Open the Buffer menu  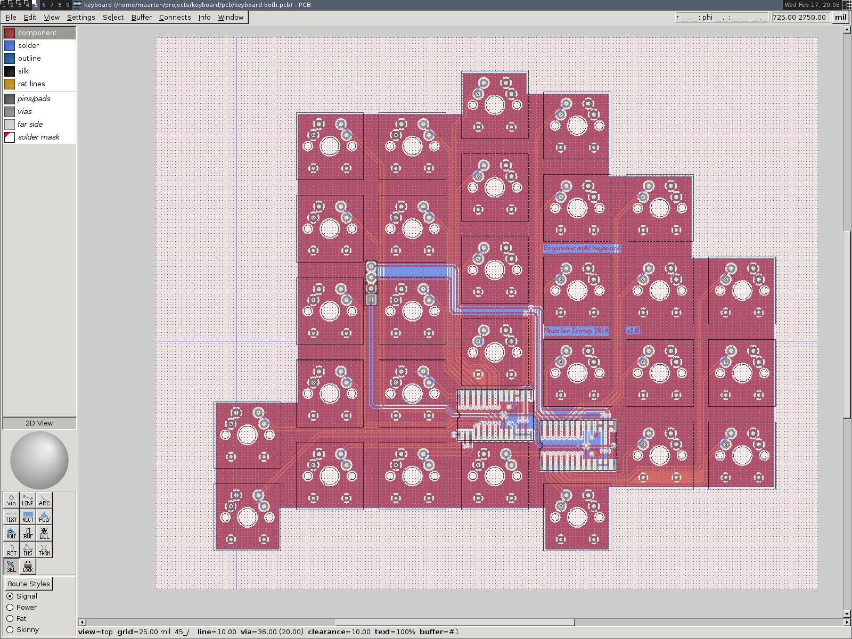point(141,17)
